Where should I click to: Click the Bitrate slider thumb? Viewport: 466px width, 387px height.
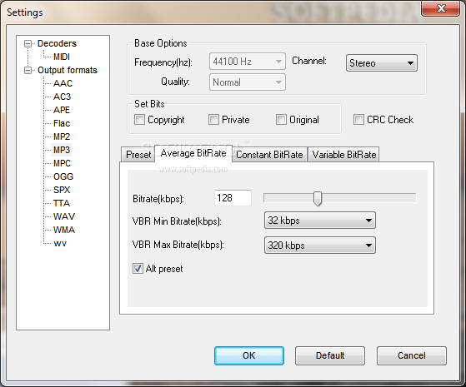point(318,199)
